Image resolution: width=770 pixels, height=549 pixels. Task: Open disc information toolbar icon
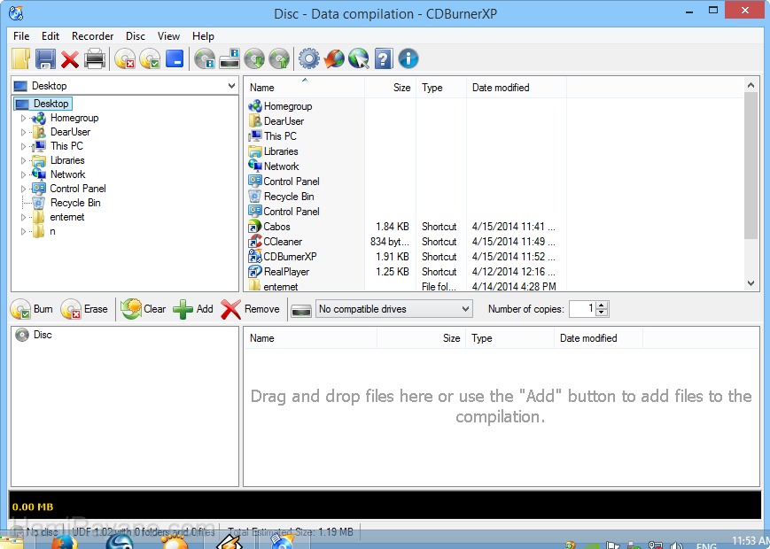205,58
